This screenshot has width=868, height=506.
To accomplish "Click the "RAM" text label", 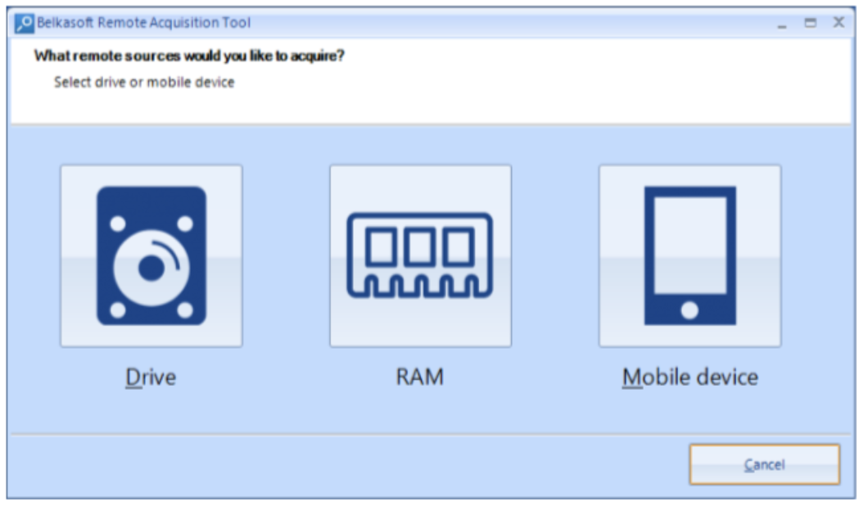I will coord(419,377).
